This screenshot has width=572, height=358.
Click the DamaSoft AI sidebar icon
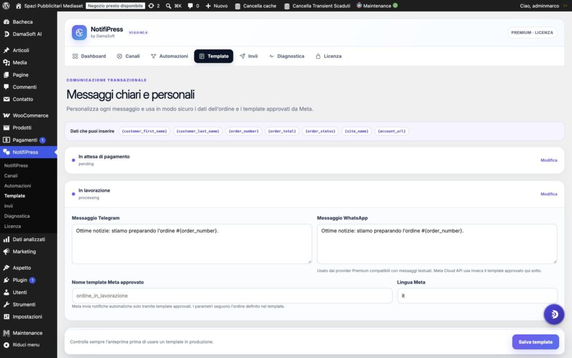[x=6, y=34]
